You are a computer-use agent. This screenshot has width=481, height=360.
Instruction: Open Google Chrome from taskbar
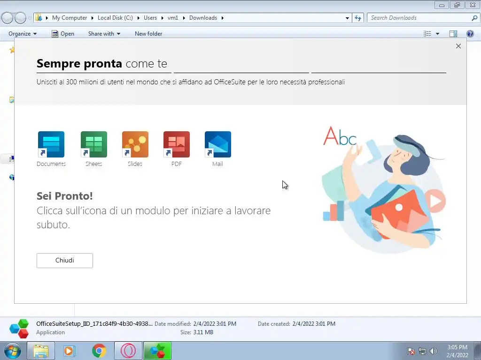99,351
